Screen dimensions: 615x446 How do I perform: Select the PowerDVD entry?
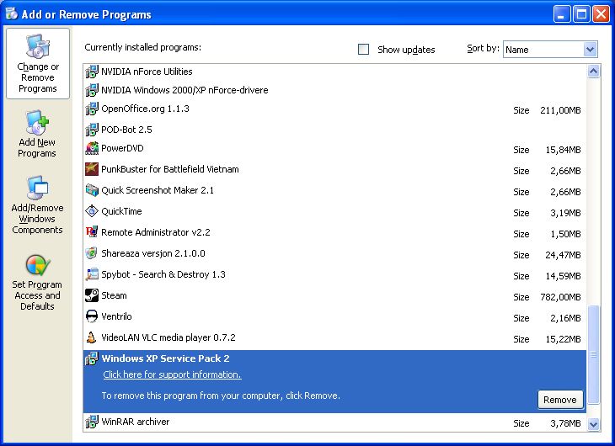coord(334,148)
